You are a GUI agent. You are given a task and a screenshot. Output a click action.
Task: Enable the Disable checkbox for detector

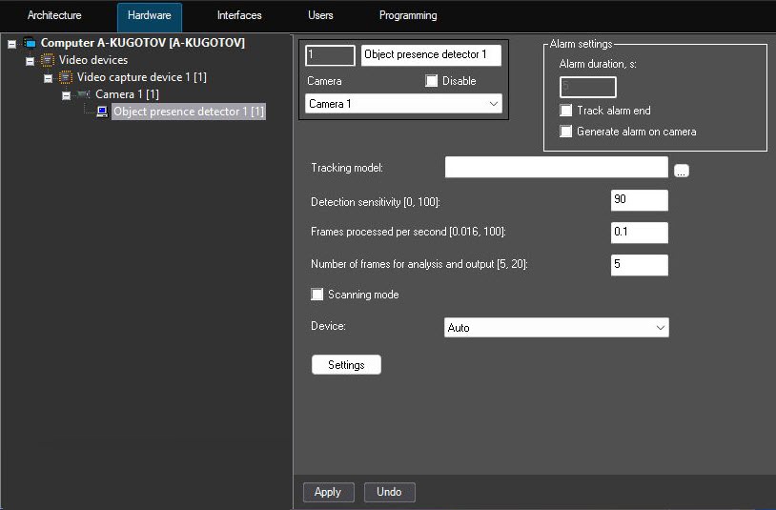pos(432,81)
